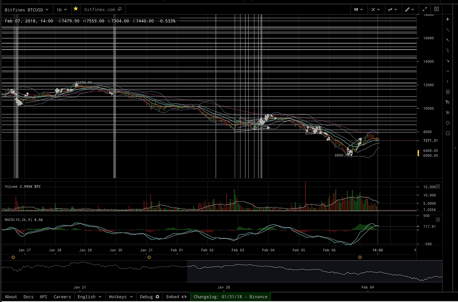The width and height of the screenshot is (458, 302).
Task: Open the candlestick chart type dropdown
Action: [x=359, y=10]
